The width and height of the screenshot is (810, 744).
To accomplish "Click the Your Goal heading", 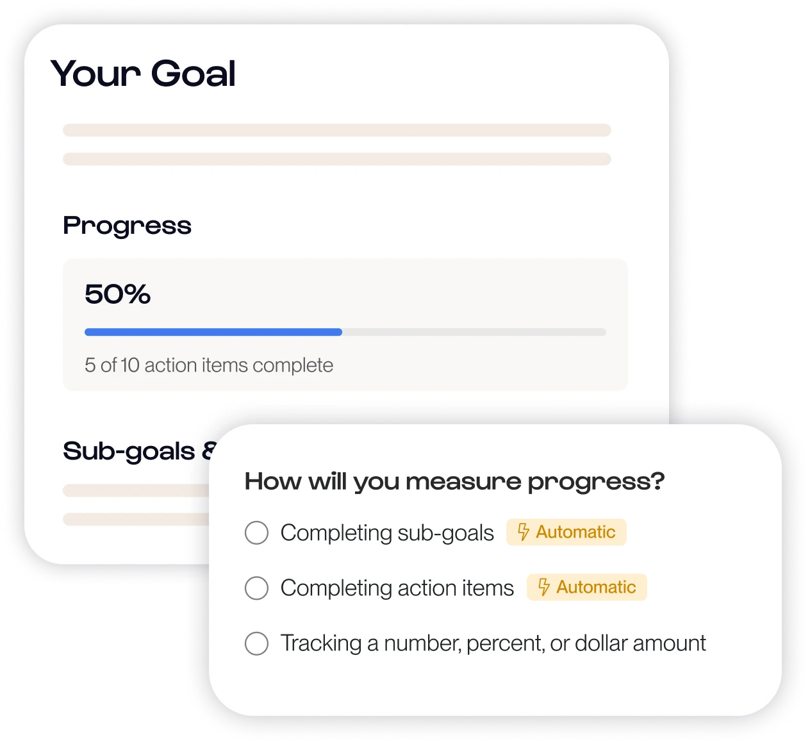I will pyautogui.click(x=144, y=73).
